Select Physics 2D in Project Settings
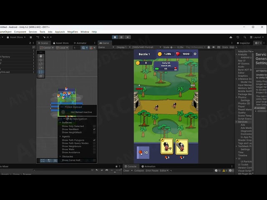 pos(244,103)
